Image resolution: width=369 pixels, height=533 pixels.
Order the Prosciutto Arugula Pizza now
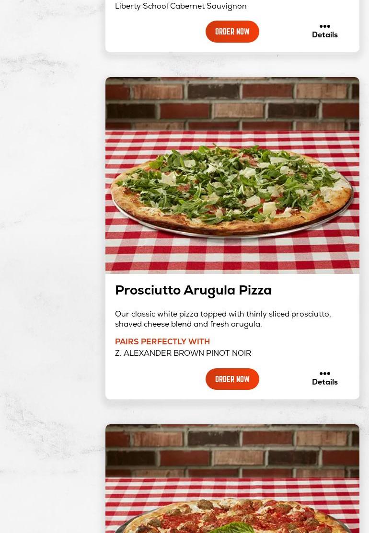pyautogui.click(x=232, y=379)
